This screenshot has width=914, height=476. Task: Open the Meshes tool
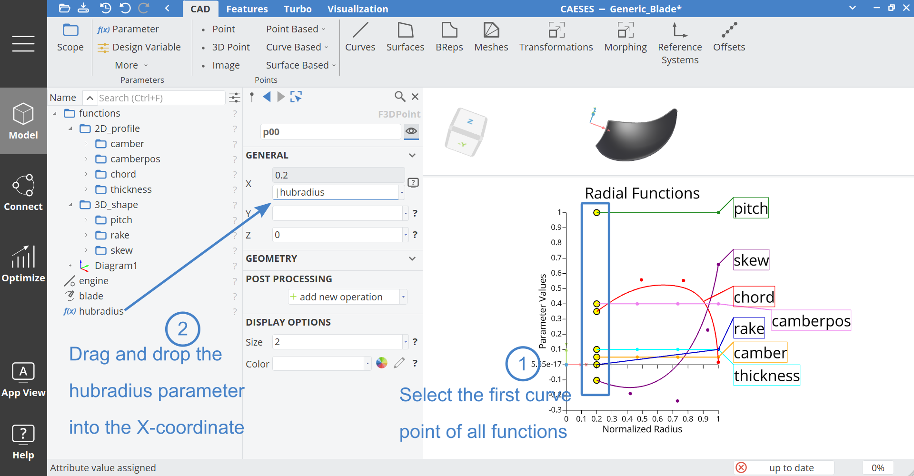click(491, 37)
